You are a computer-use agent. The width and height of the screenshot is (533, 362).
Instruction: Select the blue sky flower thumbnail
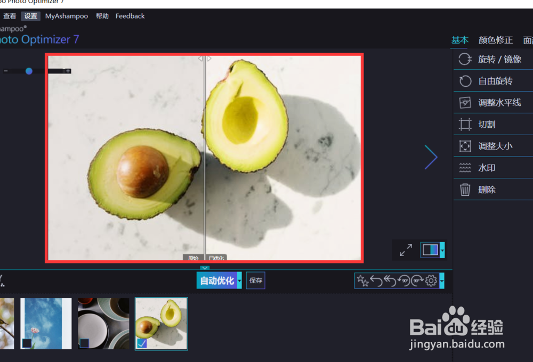pyautogui.click(x=46, y=324)
